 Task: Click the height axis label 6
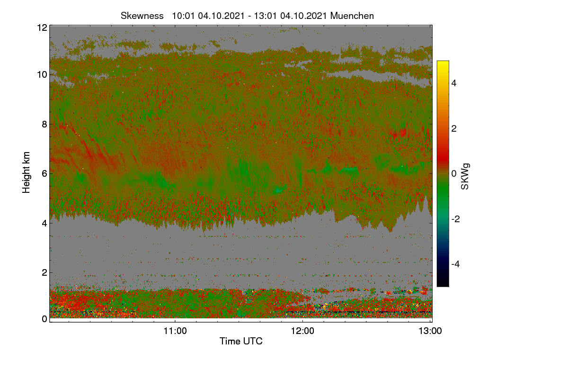(x=44, y=173)
